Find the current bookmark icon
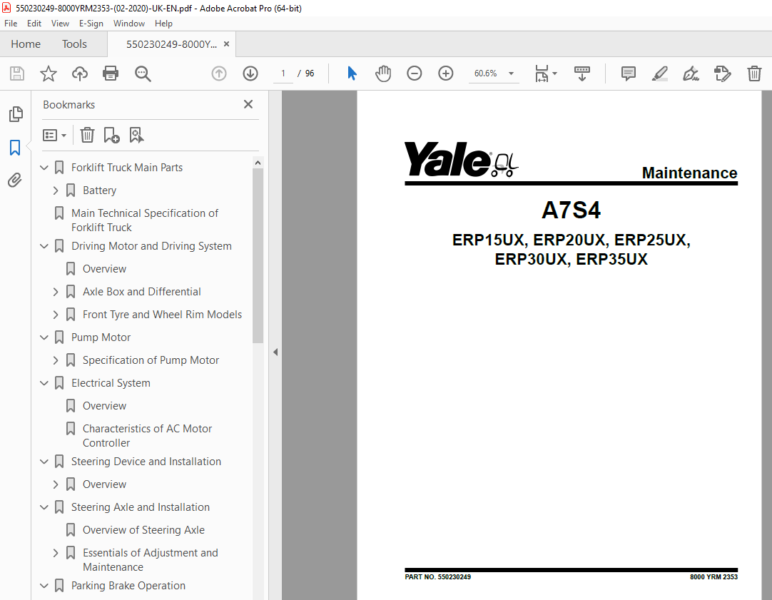Screen dimensions: 772x600 (136, 135)
